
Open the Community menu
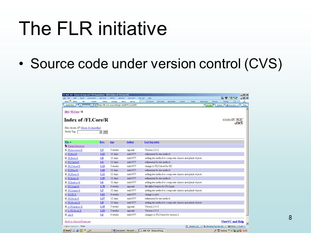(x=92, y=98)
